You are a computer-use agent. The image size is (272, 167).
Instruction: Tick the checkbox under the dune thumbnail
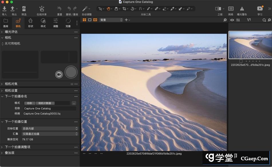coord(241,61)
